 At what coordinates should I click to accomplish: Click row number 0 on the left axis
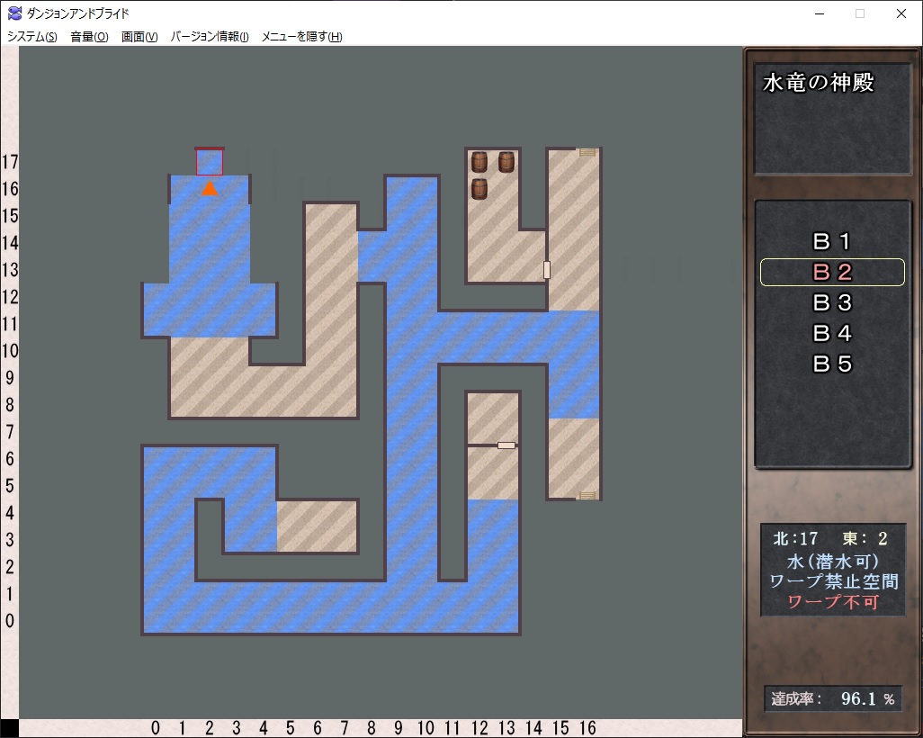10,621
